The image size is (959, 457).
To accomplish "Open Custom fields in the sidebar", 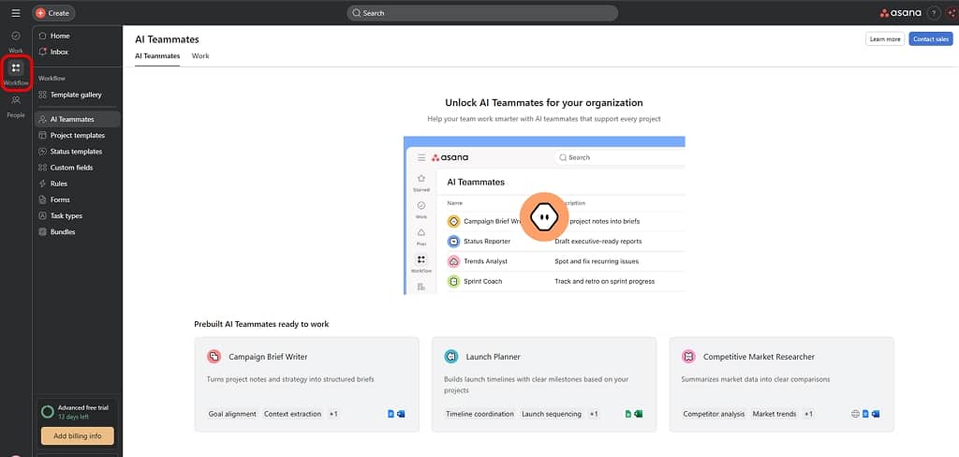I will click(x=78, y=168).
